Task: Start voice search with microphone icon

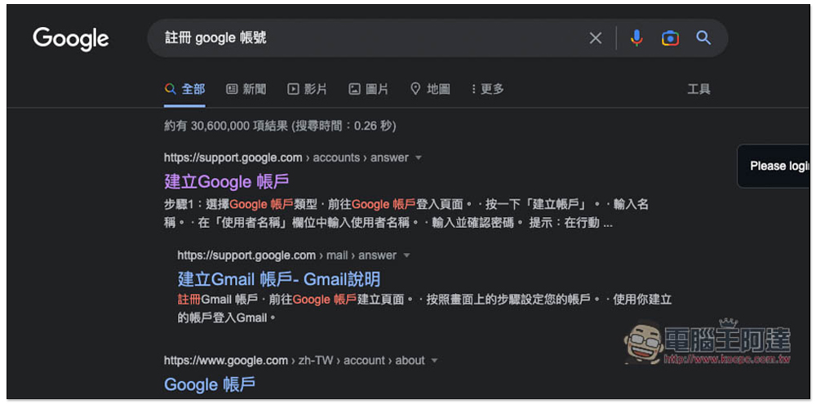Action: tap(636, 38)
